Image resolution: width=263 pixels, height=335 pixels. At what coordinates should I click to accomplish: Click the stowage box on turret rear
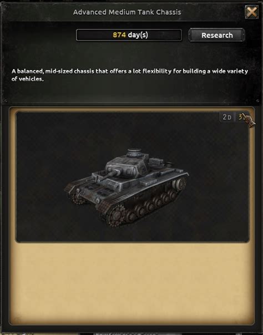click(x=156, y=162)
